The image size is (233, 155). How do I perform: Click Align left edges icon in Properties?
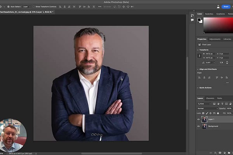[x=200, y=77]
